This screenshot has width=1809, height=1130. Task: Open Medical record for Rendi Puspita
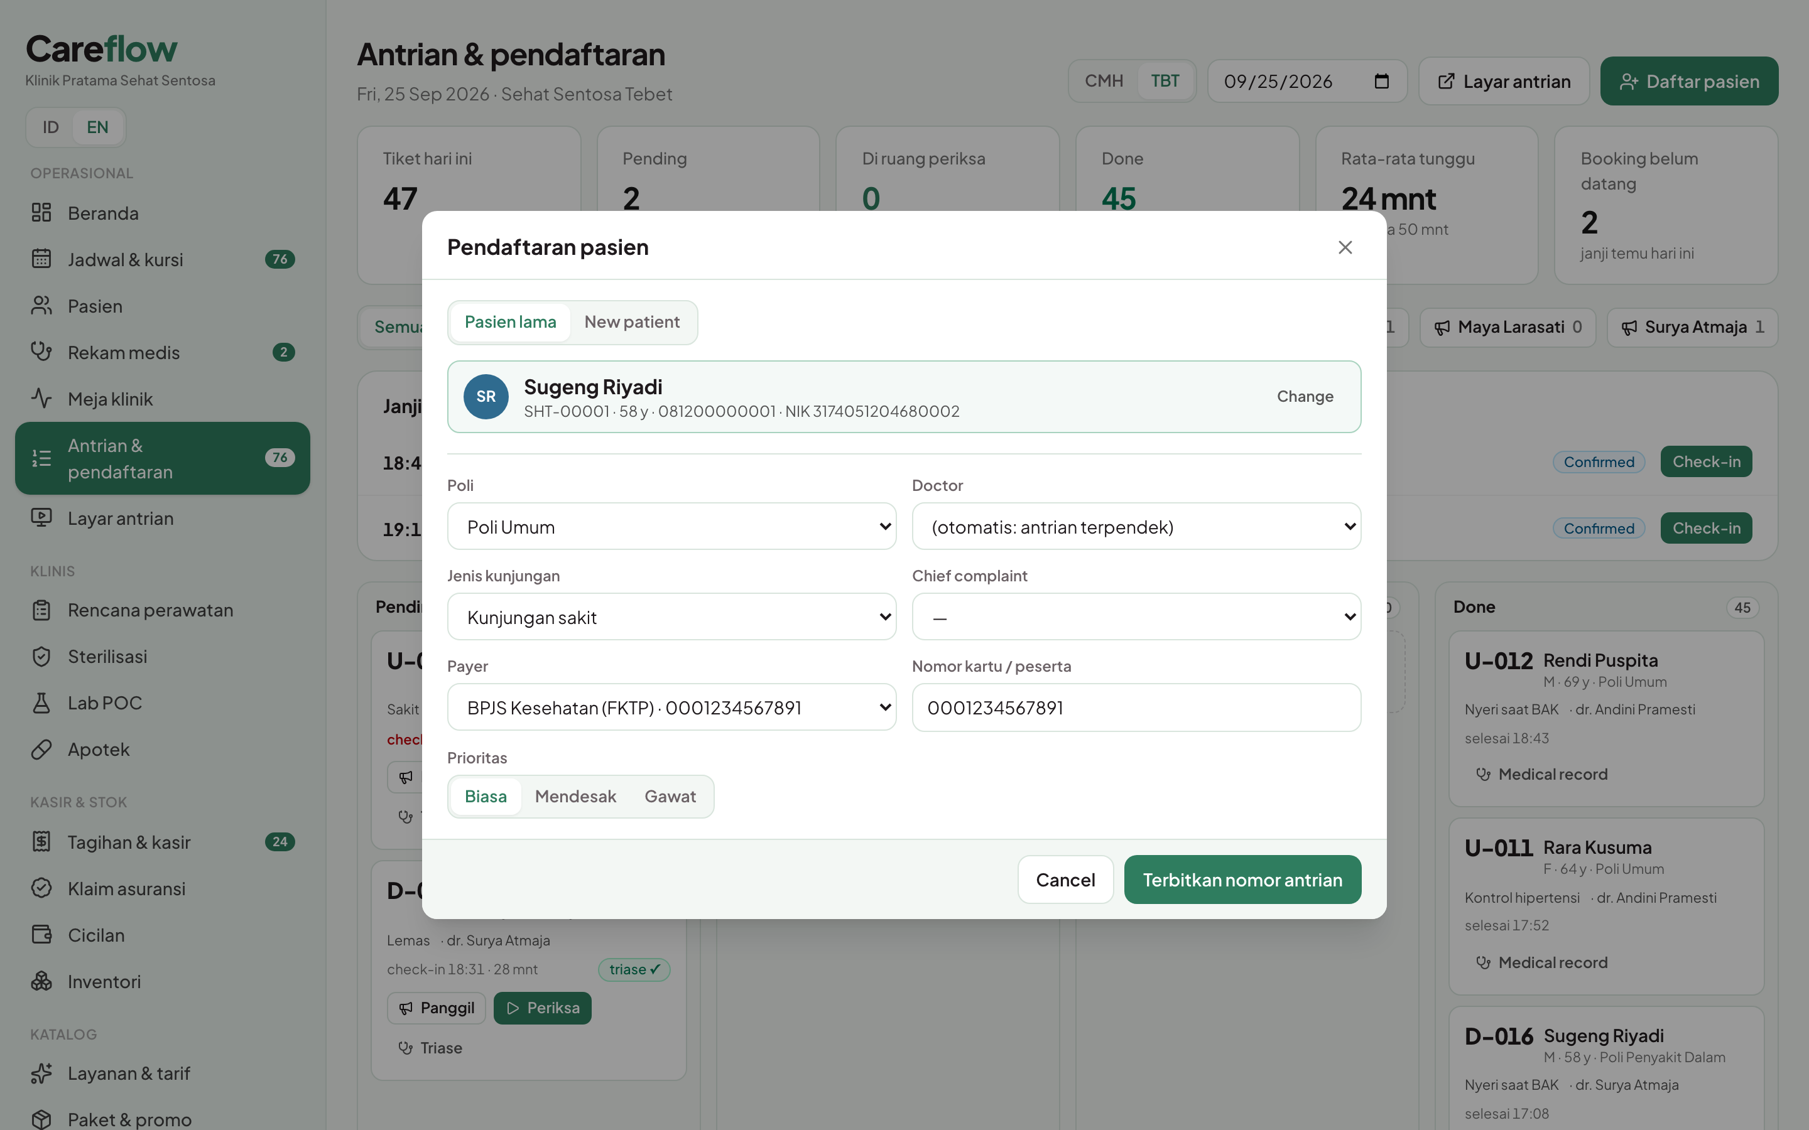(x=1541, y=774)
